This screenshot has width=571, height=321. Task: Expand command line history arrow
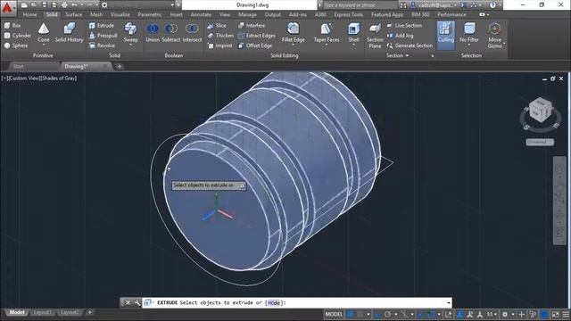(449, 303)
